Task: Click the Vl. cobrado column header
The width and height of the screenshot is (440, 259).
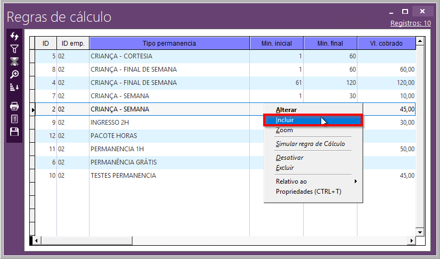Action: tap(387, 44)
